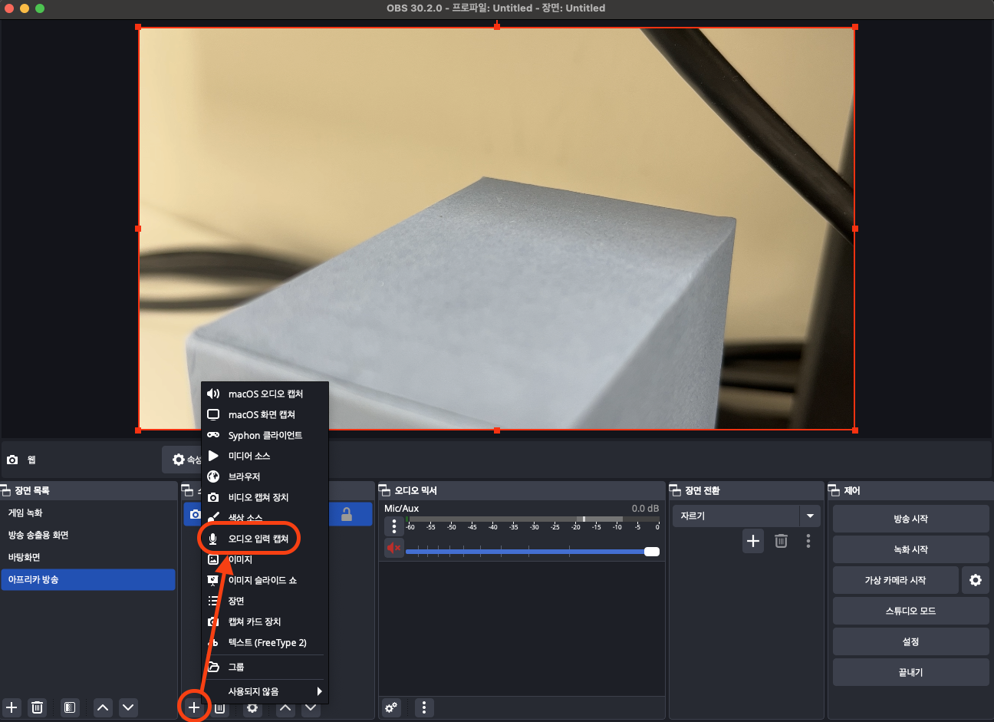Open the 자르기 transition dropdown
The width and height of the screenshot is (994, 722).
(x=746, y=516)
